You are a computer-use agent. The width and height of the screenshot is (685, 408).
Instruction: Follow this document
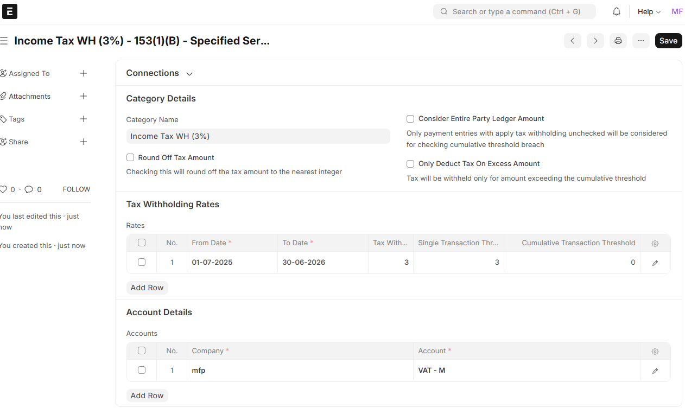point(77,189)
